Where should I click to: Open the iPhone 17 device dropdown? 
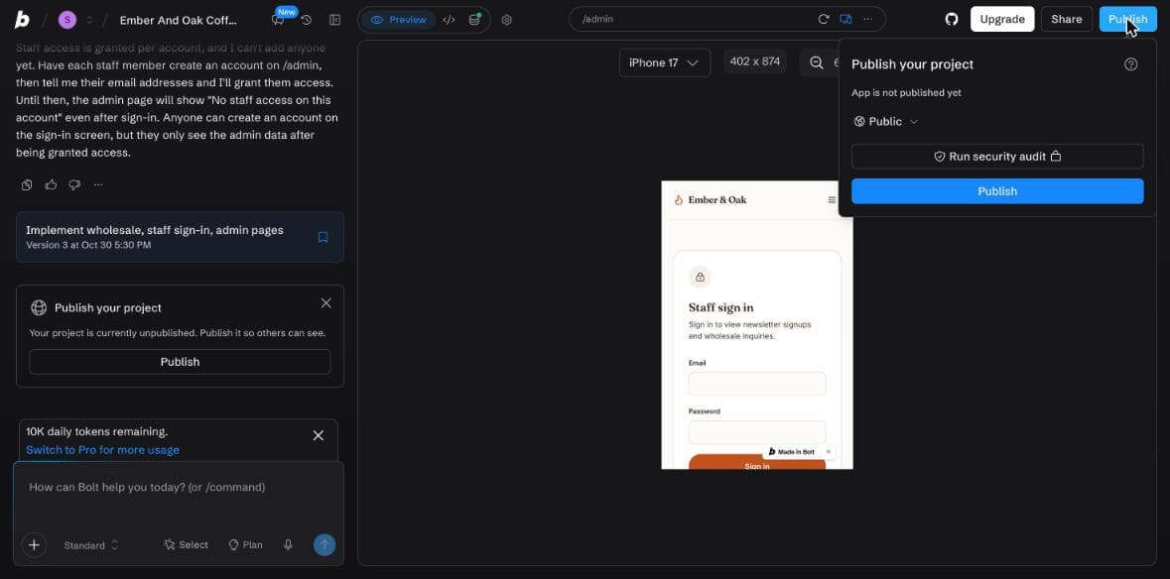[664, 62]
